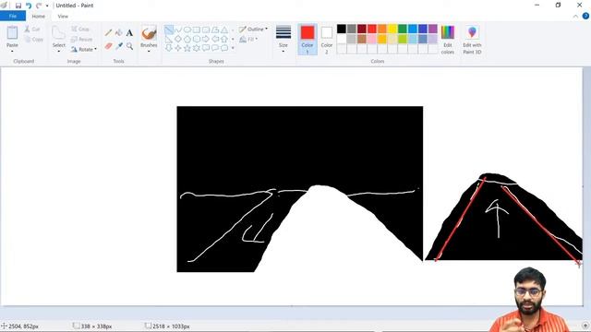The width and height of the screenshot is (591, 332).
Task: Open the shape Fill dropdown
Action: click(x=248, y=39)
